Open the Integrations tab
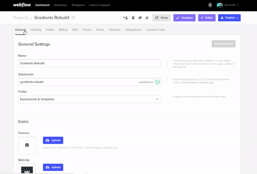Image resolution: width=257 pixels, height=174 pixels. click(x=133, y=29)
